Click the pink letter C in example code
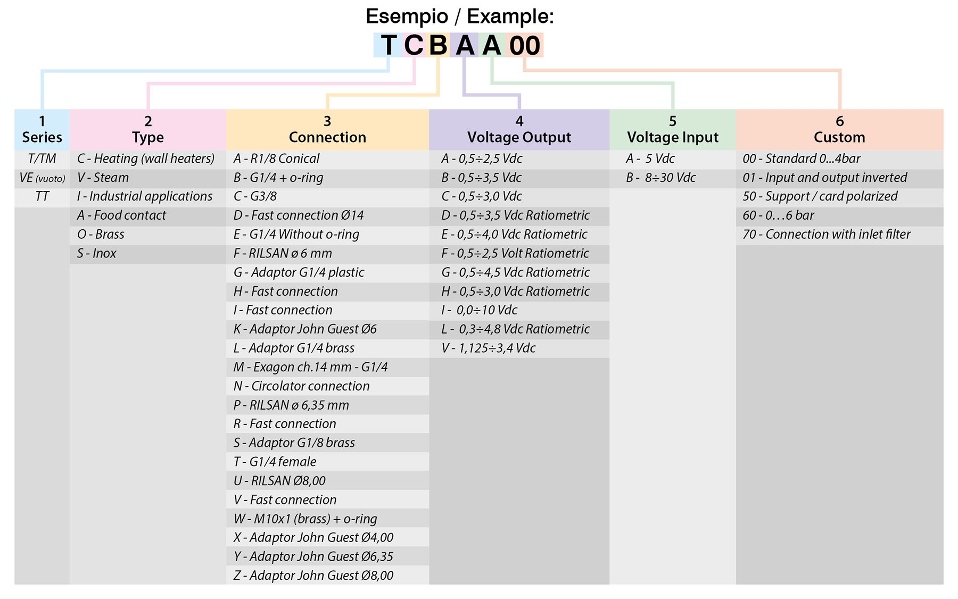Viewport: 958px width, 599px height. (x=414, y=45)
